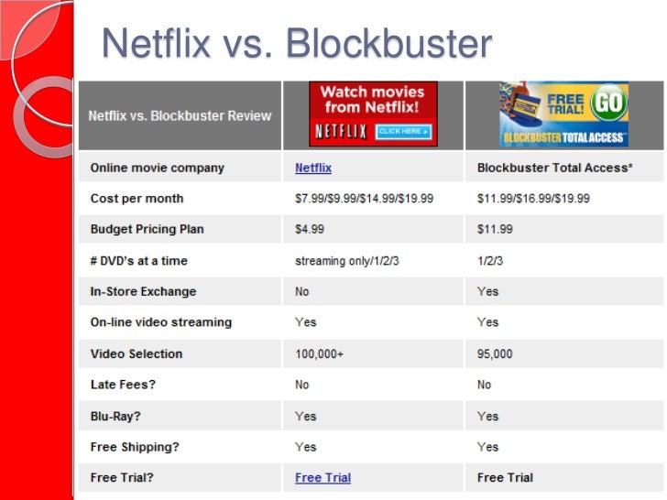Click the green GO circle icon
This screenshot has width=667, height=500.
607,103
